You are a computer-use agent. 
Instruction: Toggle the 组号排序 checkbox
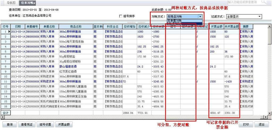121,16
